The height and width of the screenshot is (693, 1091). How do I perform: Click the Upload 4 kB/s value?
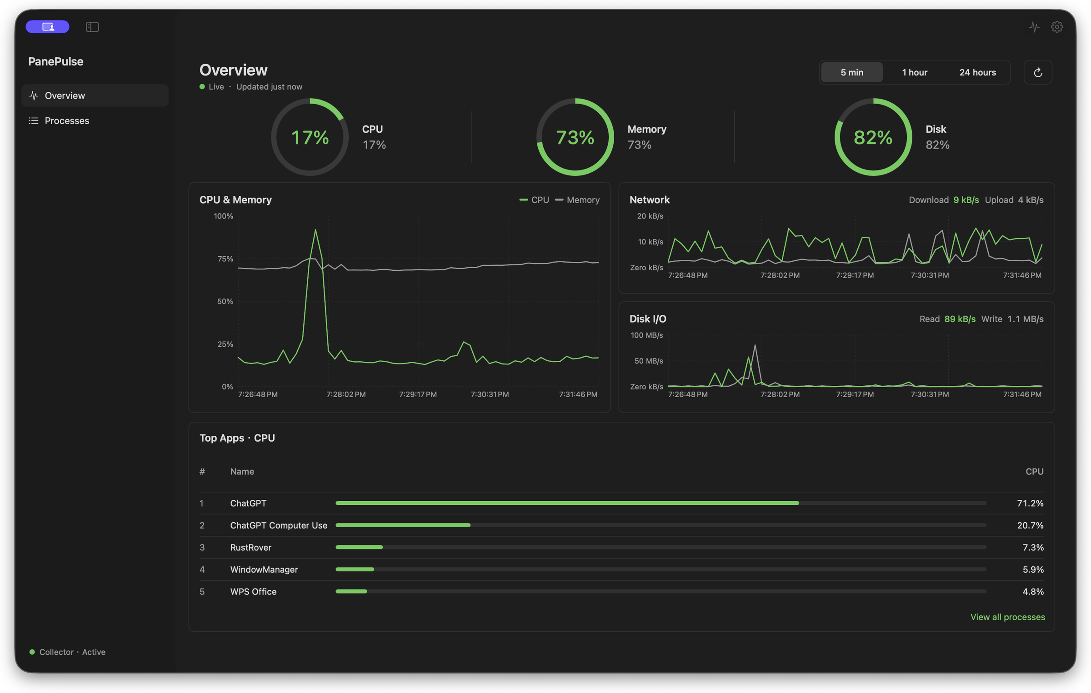coord(1031,200)
